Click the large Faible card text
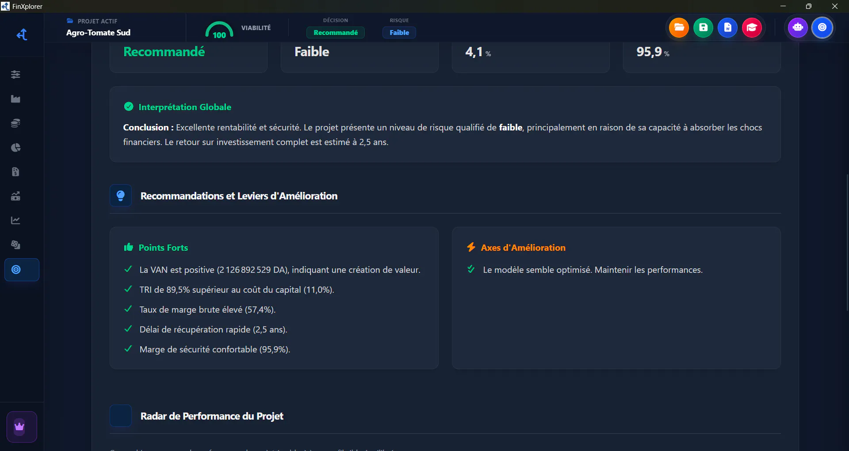 click(312, 52)
